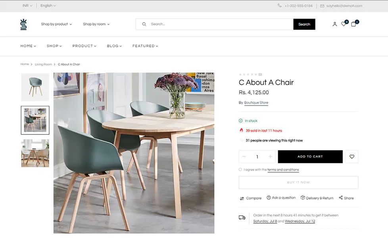Image resolution: width=388 pixels, height=238 pixels.
Task: Agree to terms and conditions radio
Action: click(240, 169)
